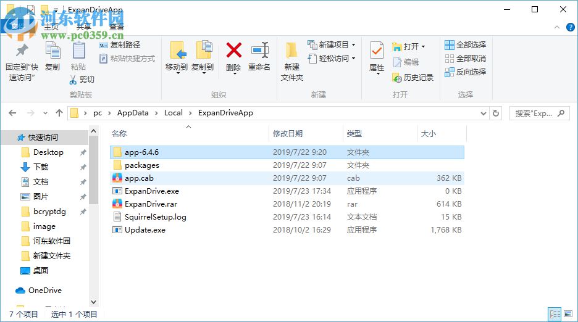
Task: Click Local in the address breadcrumb
Action: [x=174, y=113]
